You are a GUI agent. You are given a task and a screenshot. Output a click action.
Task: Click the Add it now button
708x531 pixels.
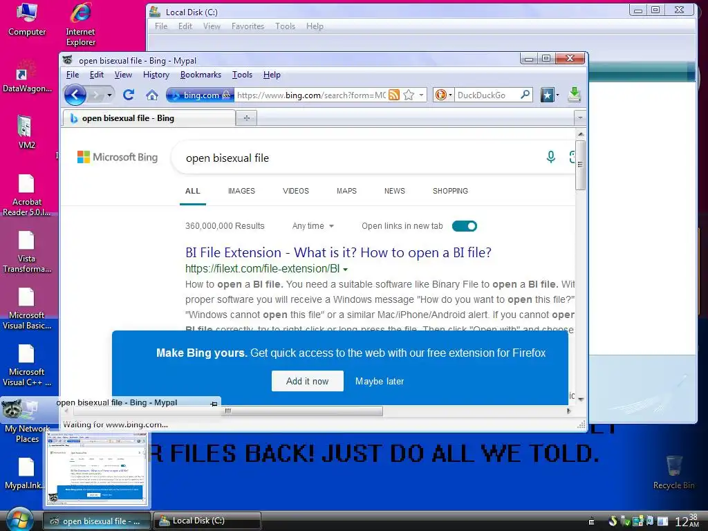tap(308, 381)
